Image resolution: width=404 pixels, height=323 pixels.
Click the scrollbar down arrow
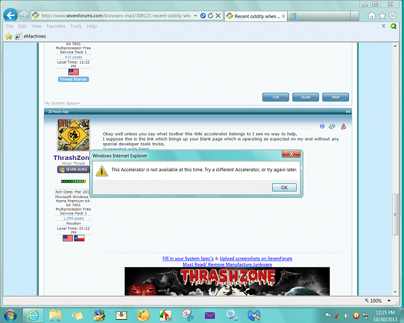coord(395,292)
